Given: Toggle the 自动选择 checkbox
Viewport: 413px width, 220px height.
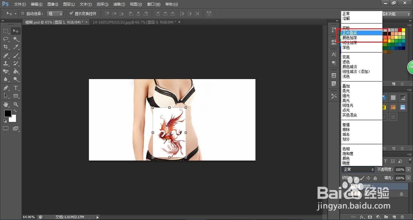Looking at the screenshot, I should click(23, 14).
